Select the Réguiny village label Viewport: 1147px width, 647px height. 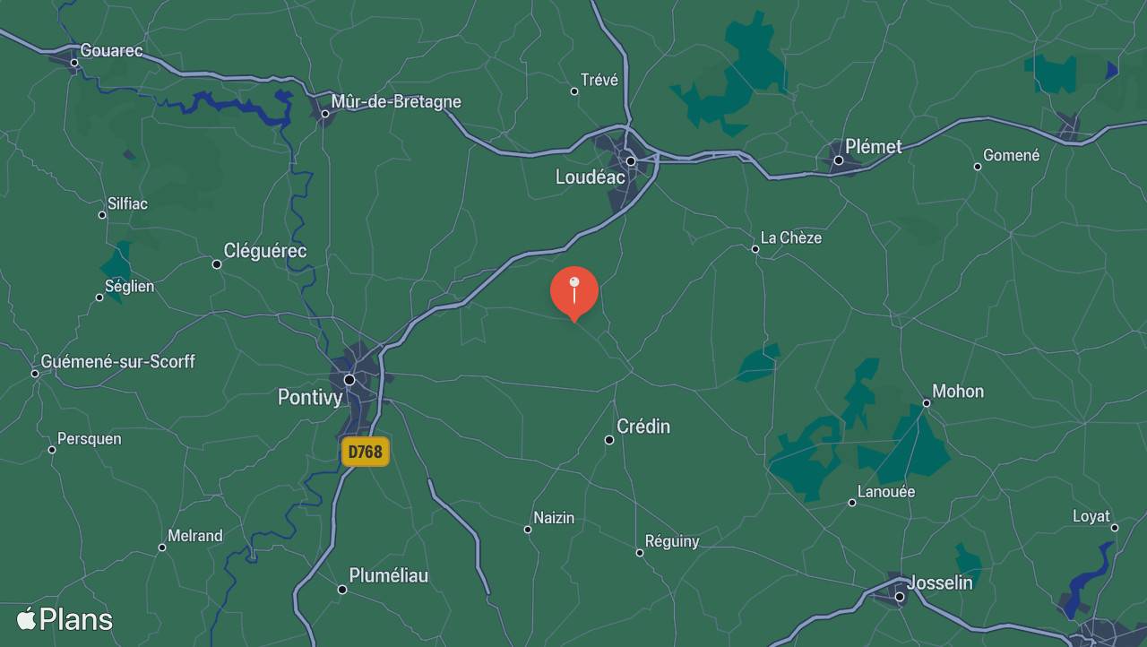coord(672,542)
